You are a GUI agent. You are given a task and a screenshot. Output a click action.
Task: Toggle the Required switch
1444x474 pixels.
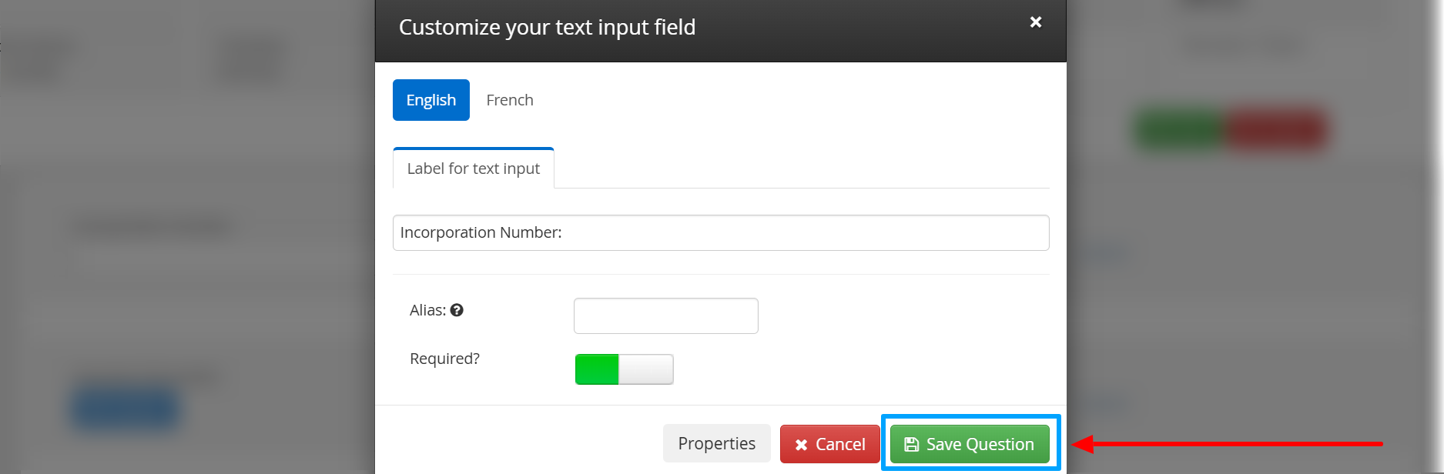coord(624,369)
